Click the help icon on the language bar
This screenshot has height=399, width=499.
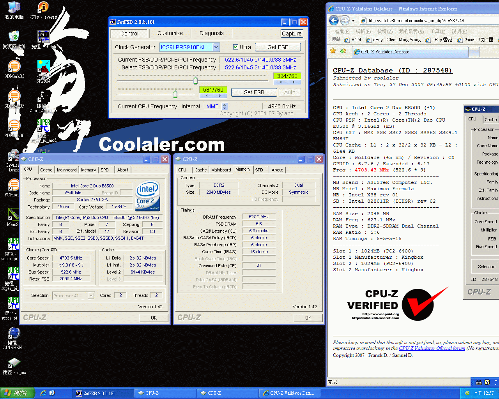coord(487,382)
